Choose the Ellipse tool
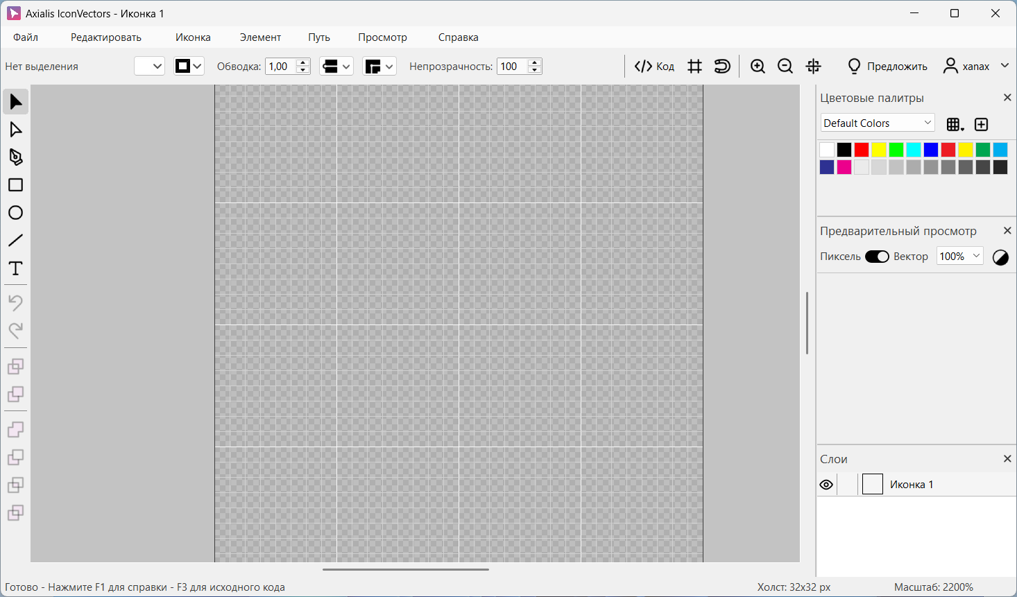1017x597 pixels. click(x=15, y=213)
